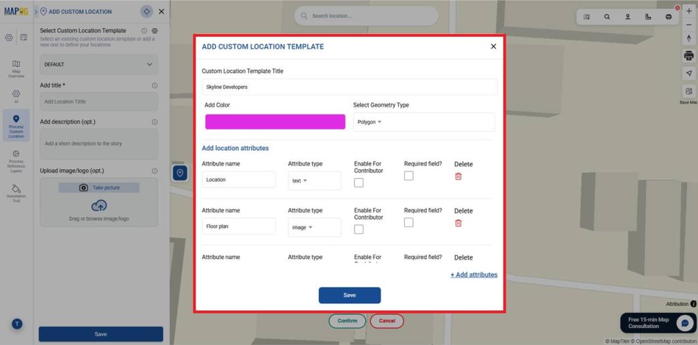Show the Attribution info icon
This screenshot has width=698, height=345.
click(x=693, y=304)
